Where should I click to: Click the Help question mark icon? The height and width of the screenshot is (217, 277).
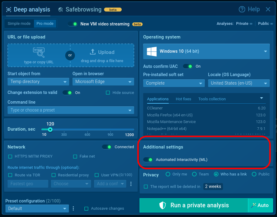242,9
